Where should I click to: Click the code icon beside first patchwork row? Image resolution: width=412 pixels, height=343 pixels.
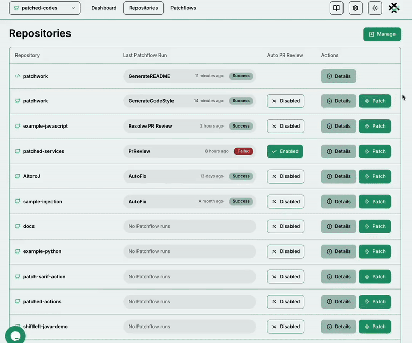coord(18,76)
